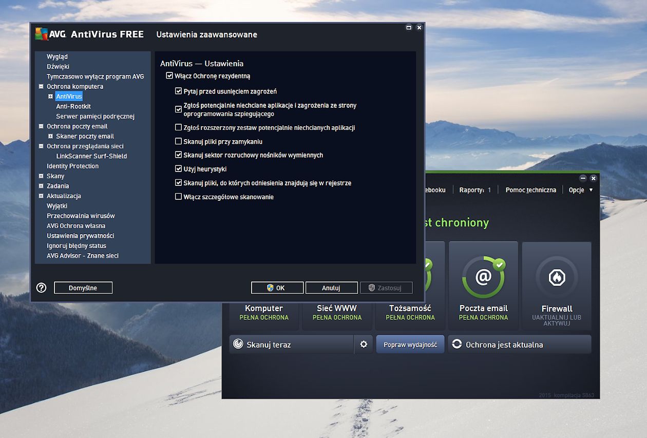The image size is (647, 438).
Task: Collapse the Ochrona poczty email node
Action: tap(41, 126)
